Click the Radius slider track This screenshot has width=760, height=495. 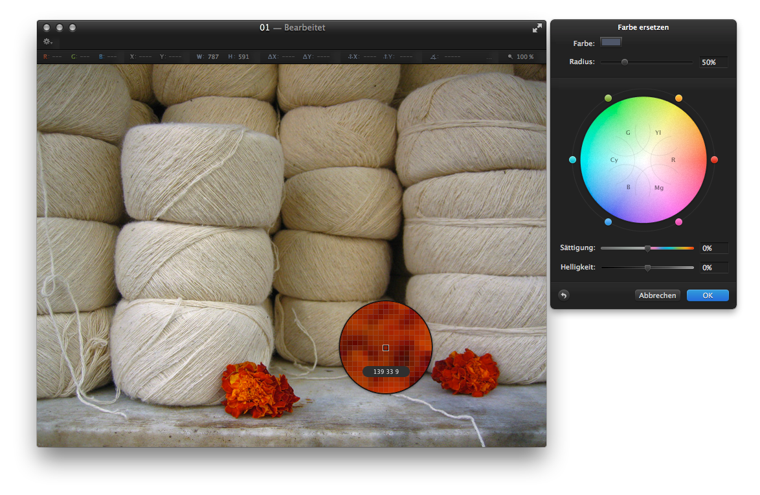click(646, 62)
